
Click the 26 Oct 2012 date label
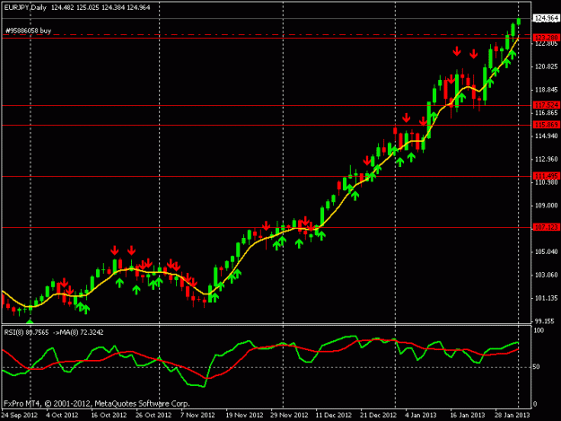click(153, 416)
